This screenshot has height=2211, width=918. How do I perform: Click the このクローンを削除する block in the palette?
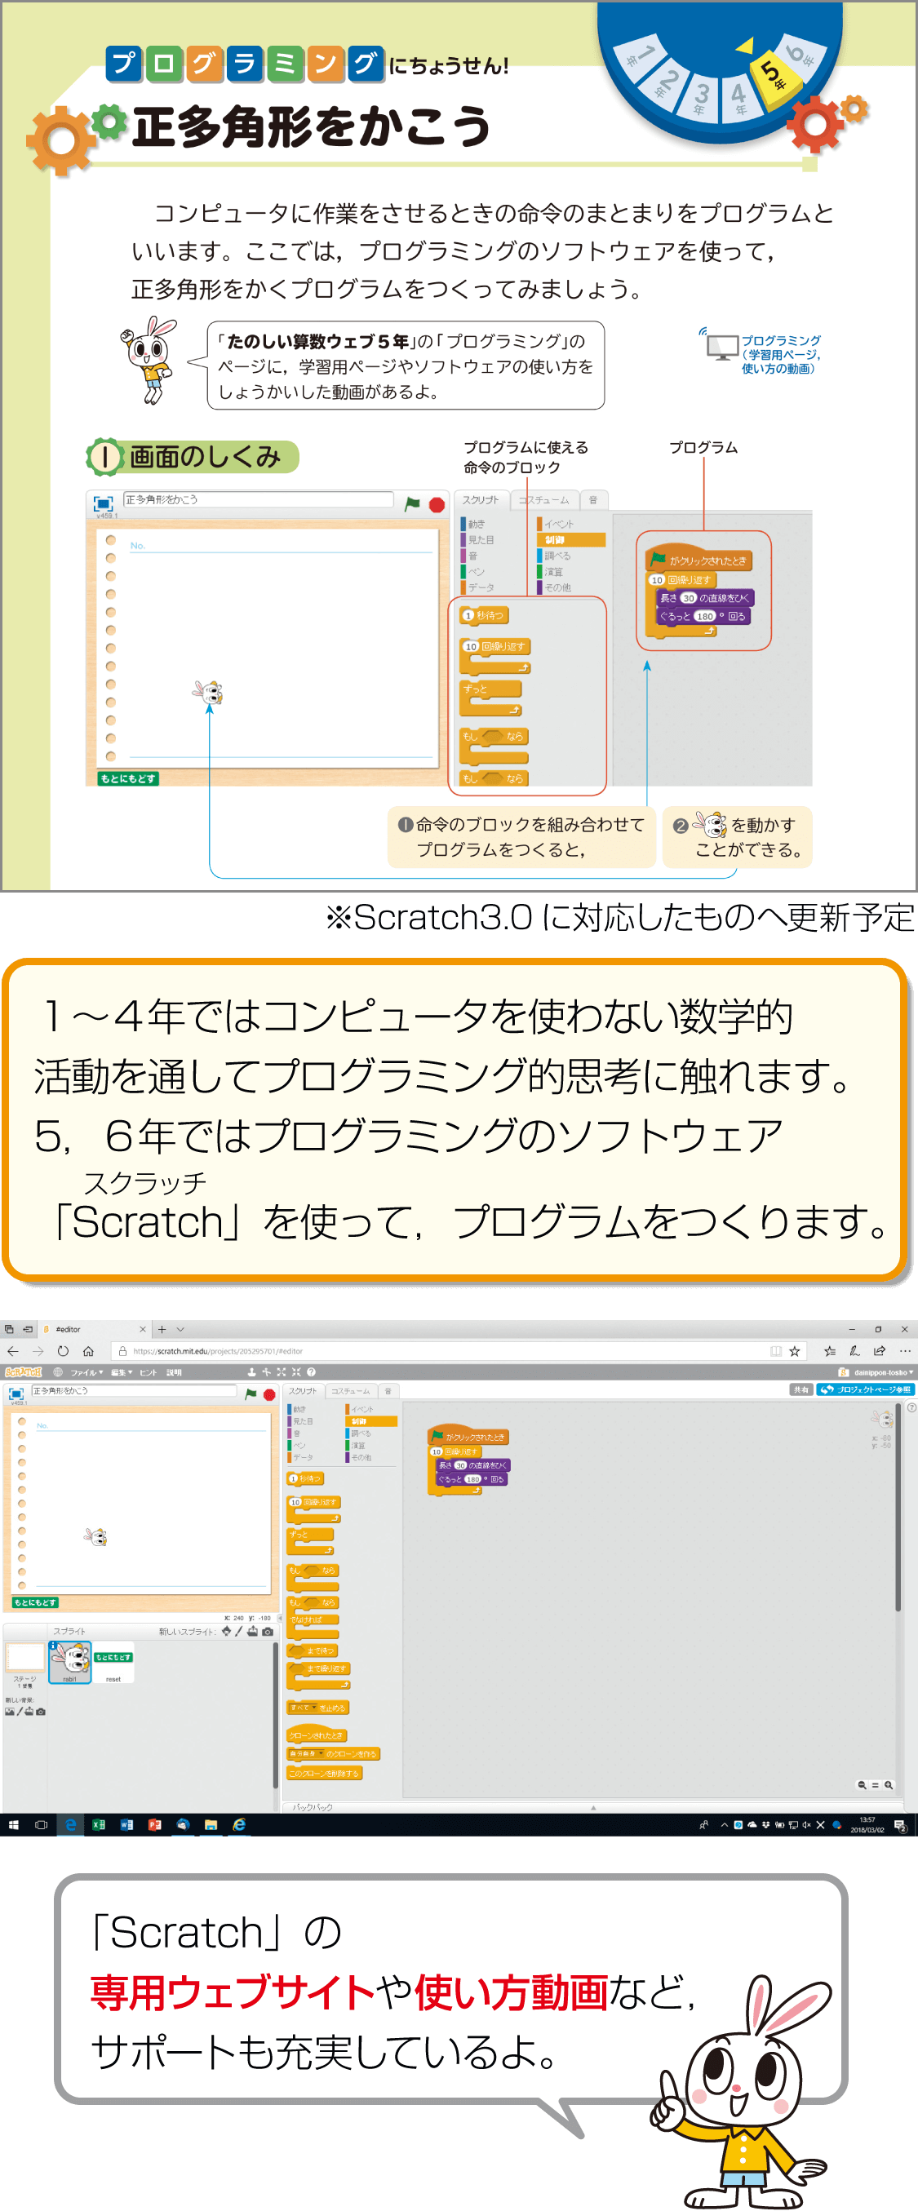(x=325, y=1772)
